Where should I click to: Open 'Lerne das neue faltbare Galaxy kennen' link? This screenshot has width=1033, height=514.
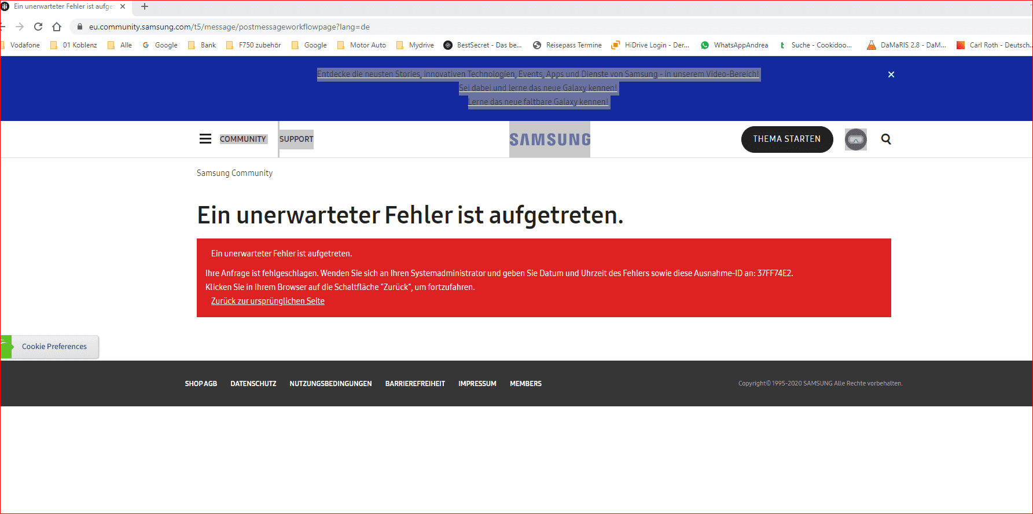[x=538, y=102]
